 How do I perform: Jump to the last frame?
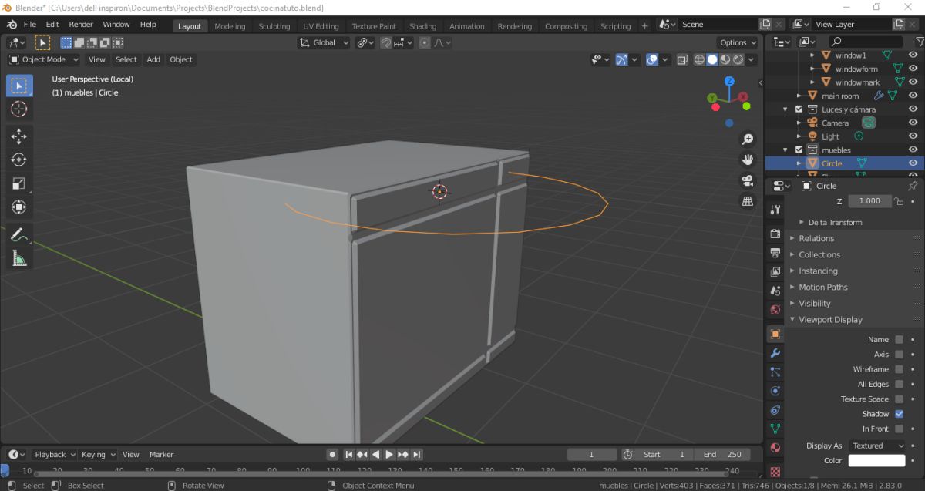click(417, 455)
